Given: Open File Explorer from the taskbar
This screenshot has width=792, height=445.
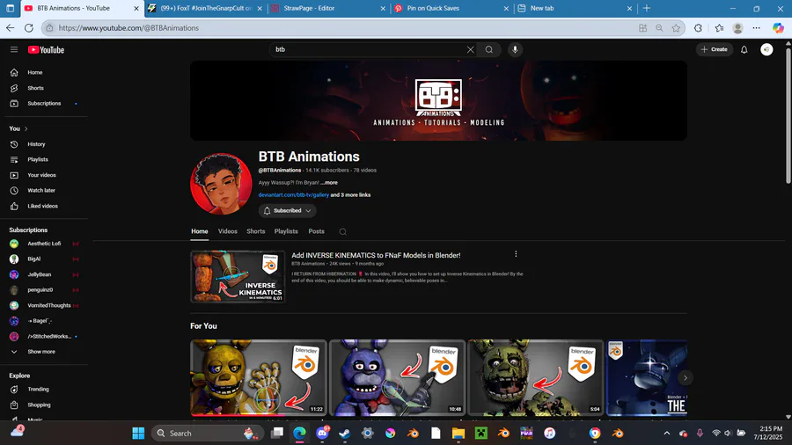Looking at the screenshot, I should point(458,433).
